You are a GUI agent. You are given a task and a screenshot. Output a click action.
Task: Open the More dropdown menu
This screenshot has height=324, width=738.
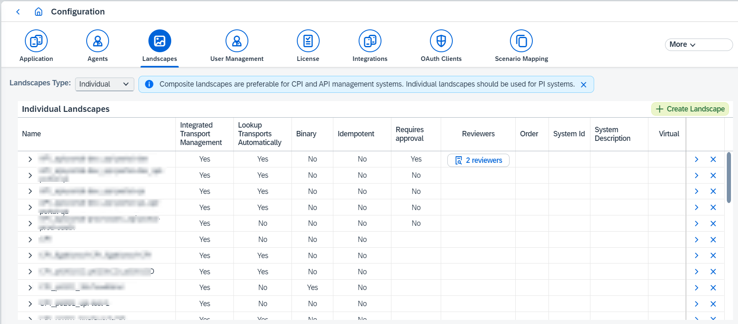tap(699, 44)
